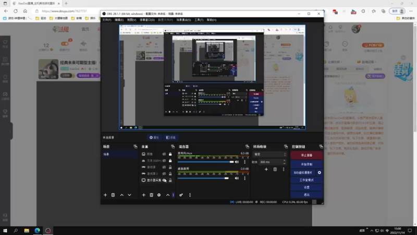The width and height of the screenshot is (417, 235).
Task: Move source up with the 来源 panel up arrow
Action: coord(168,195)
